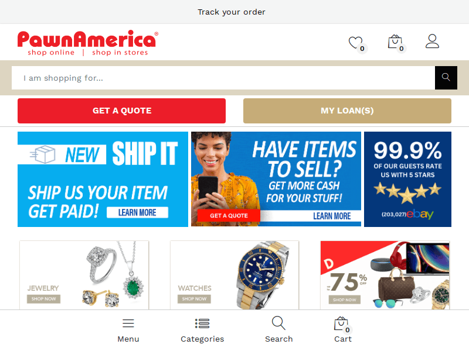This screenshot has height=351, width=469.
Task: Open the shopping bag icon in header
Action: [395, 42]
